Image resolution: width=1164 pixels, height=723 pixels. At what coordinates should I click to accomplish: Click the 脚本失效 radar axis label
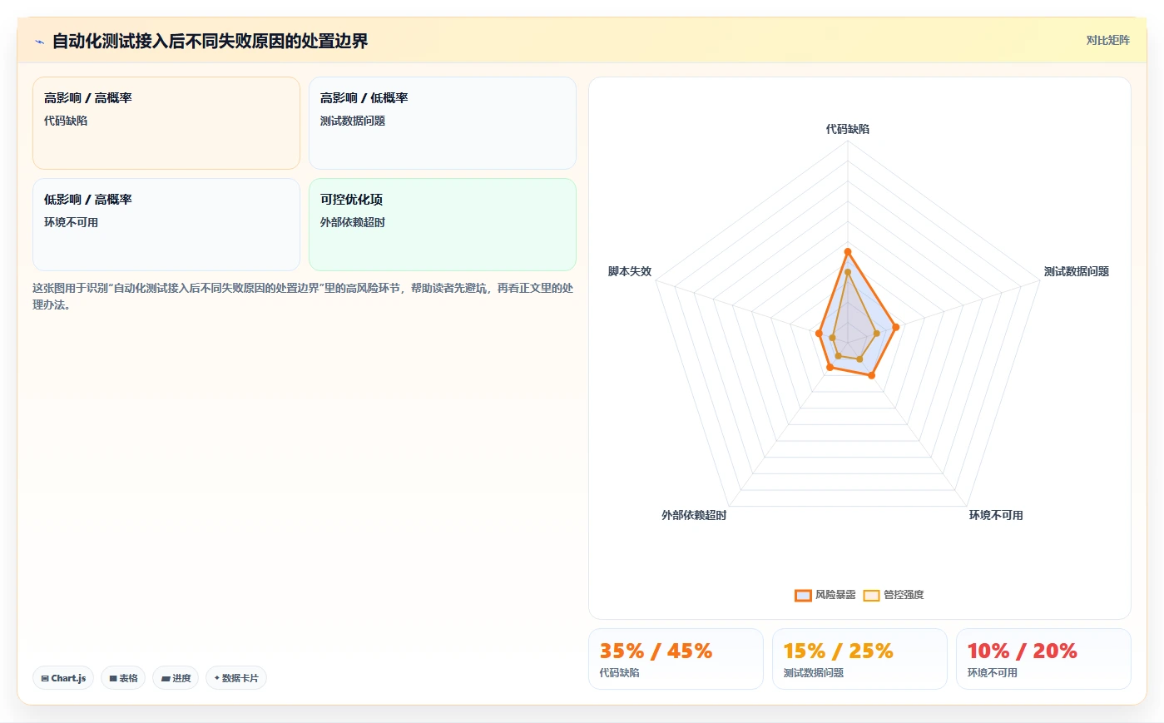(x=630, y=271)
